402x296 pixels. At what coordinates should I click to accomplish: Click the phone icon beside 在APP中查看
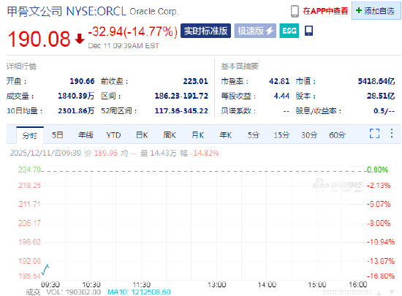(x=295, y=11)
